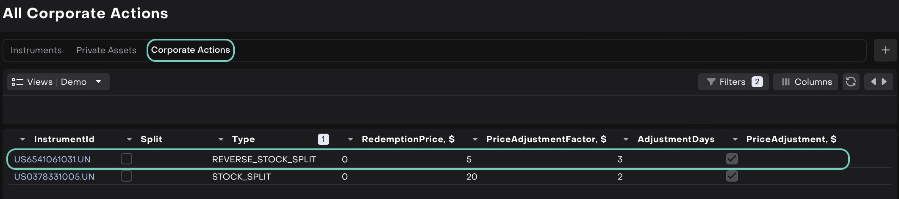Click the plus icon to add tab
Image resolution: width=899 pixels, height=199 pixels.
coord(885,50)
